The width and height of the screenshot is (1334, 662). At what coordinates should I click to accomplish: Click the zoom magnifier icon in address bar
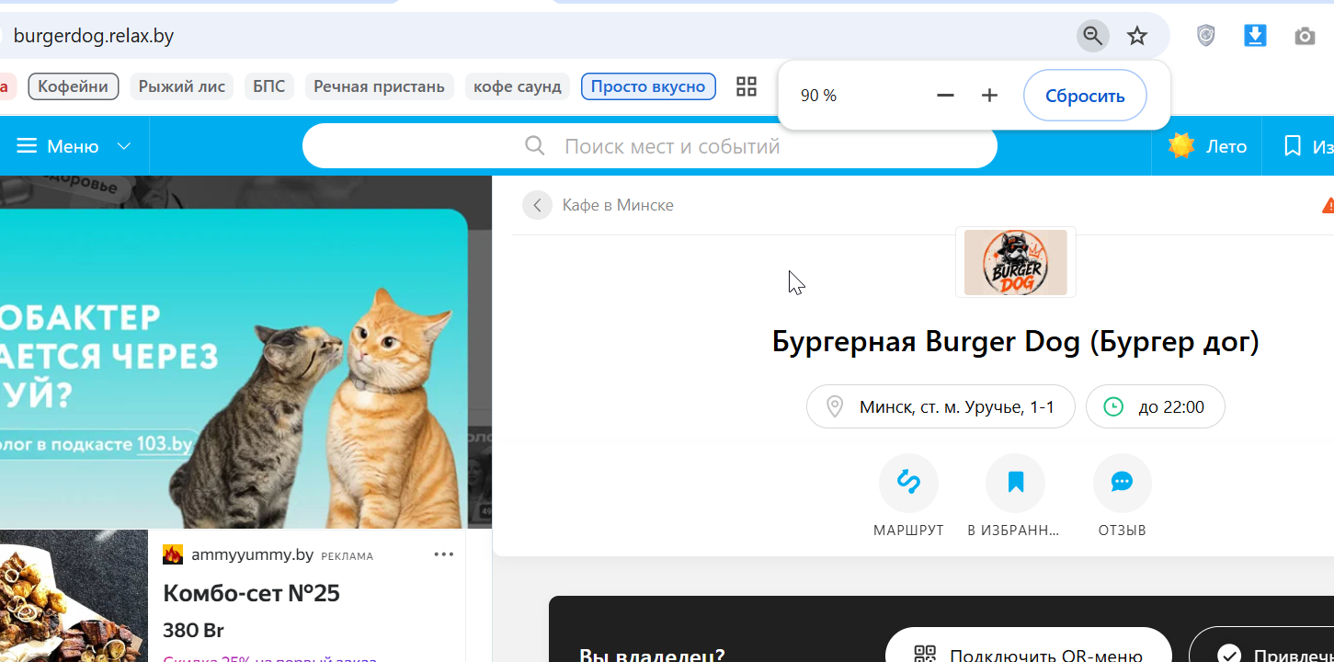click(1092, 36)
